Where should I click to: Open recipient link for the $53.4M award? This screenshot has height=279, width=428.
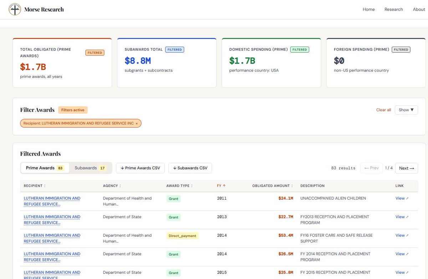point(52,238)
